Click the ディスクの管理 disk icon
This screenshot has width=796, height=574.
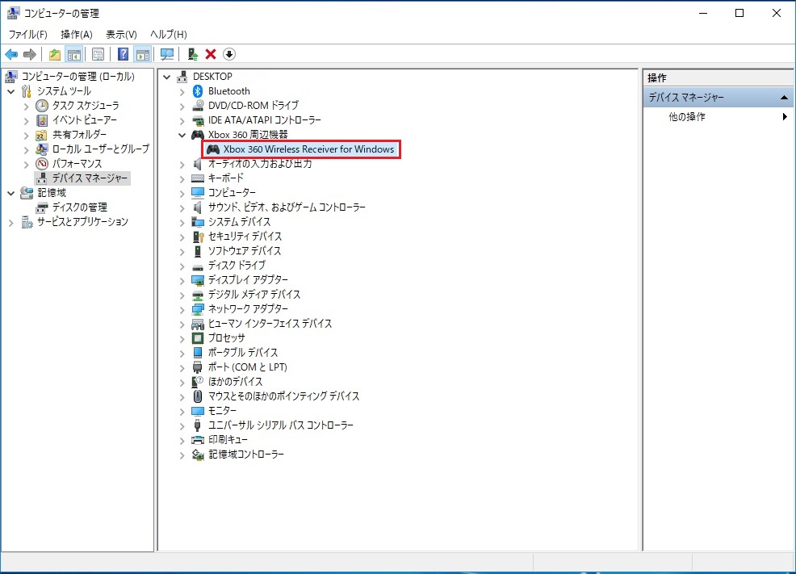42,207
